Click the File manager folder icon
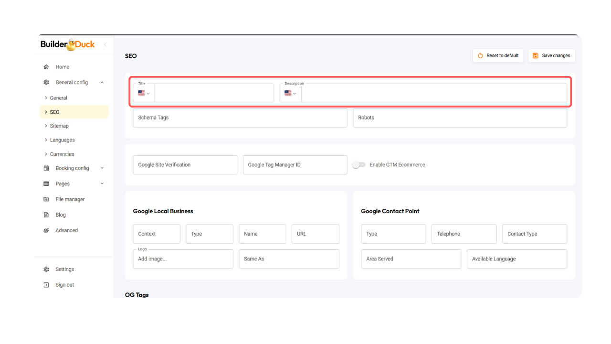 (46, 199)
